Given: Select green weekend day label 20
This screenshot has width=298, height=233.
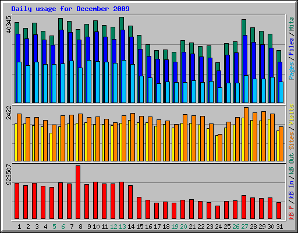Looking at the screenshot, I should click(183, 227).
